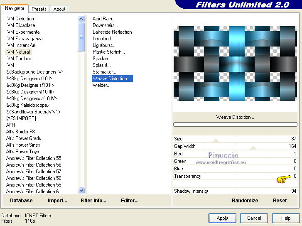
Task: Select Andrew's Filter Collection 55
Action: point(34,158)
